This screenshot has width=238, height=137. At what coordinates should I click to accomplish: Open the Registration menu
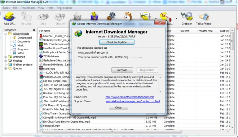pos(64,8)
